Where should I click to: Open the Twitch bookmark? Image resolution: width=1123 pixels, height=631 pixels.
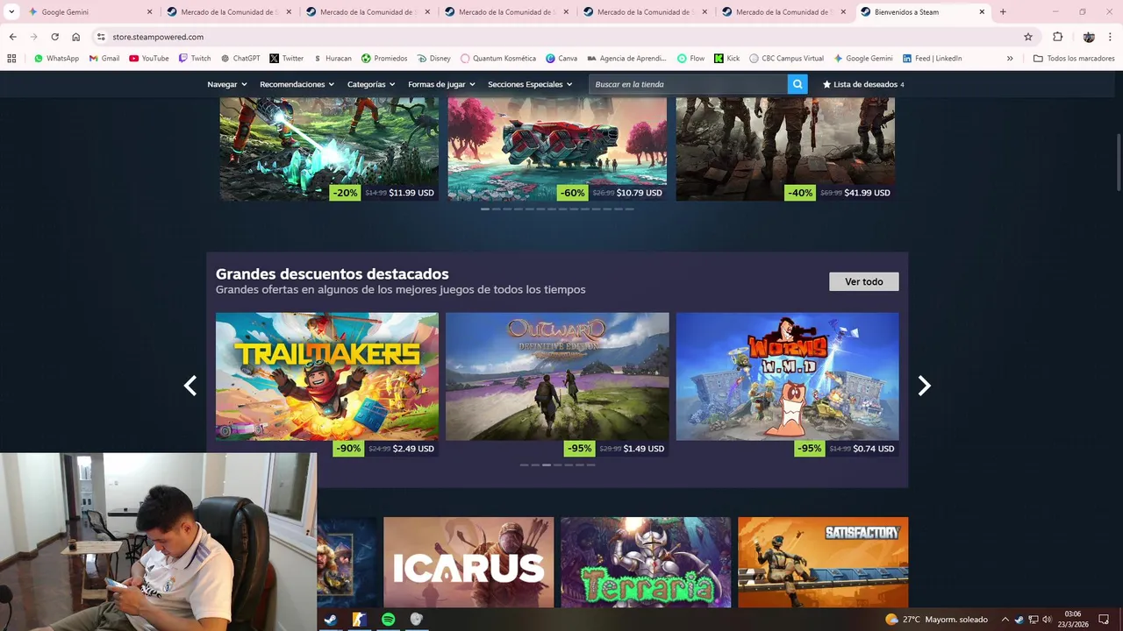(195, 59)
